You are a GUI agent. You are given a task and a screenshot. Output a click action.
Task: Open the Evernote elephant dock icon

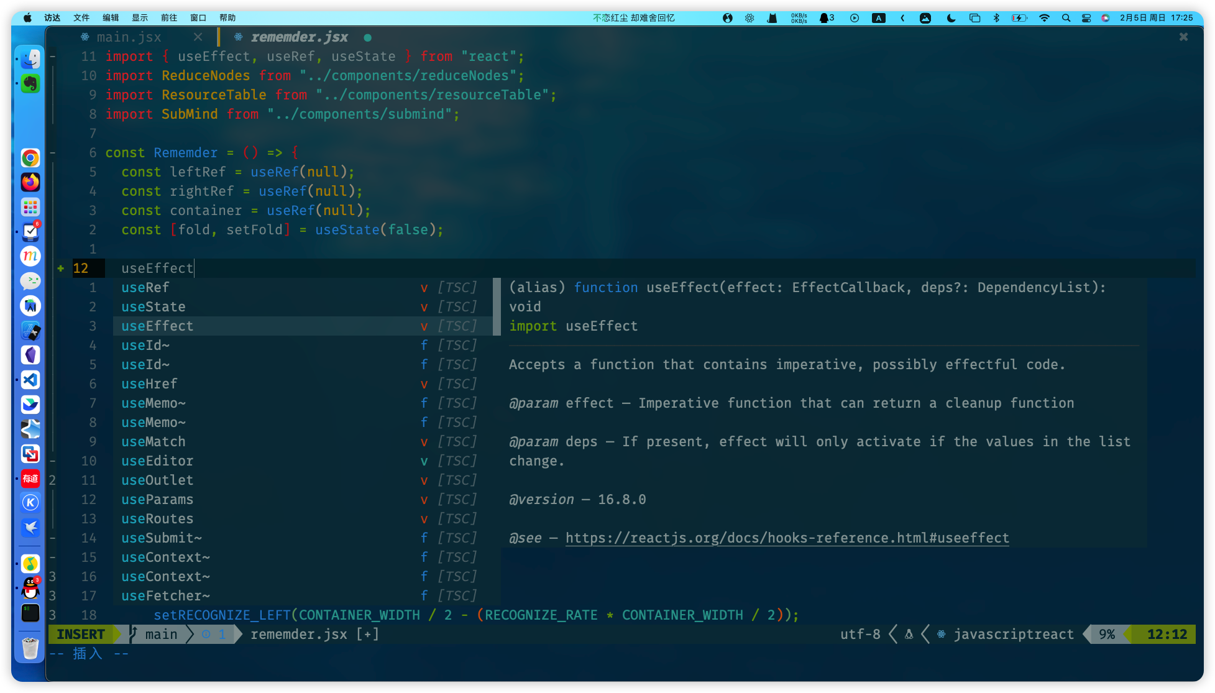pyautogui.click(x=30, y=83)
